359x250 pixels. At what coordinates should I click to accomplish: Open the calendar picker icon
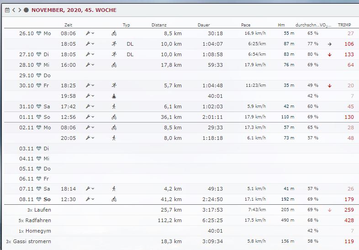click(x=7, y=10)
